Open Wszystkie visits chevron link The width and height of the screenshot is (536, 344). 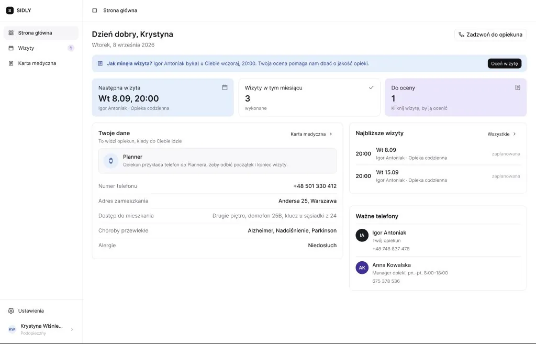tap(502, 134)
